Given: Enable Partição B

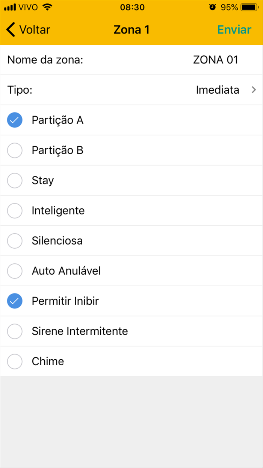Looking at the screenshot, I should tap(14, 150).
